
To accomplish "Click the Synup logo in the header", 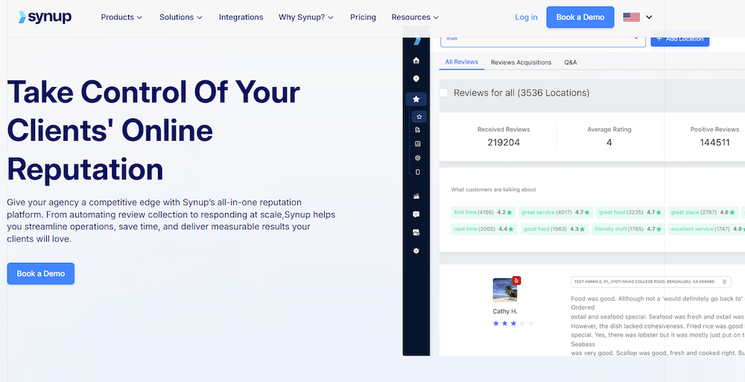I will click(45, 17).
